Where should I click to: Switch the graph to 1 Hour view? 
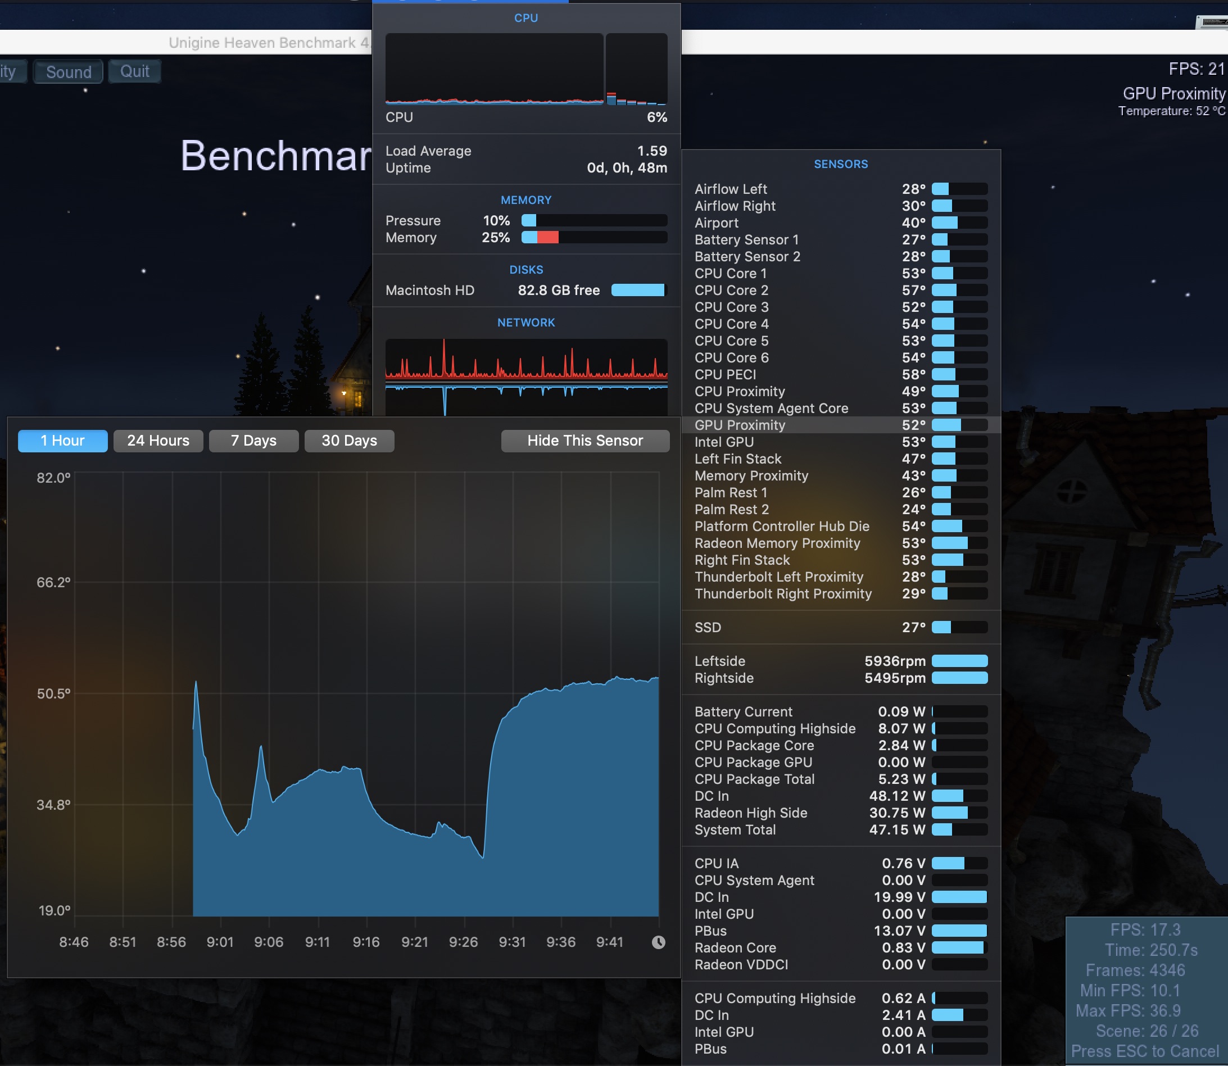point(62,441)
